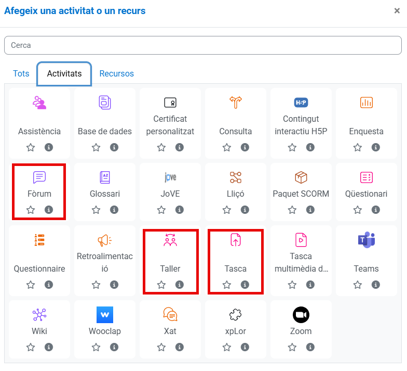Click the Qüestionari quiz icon

[x=366, y=177]
